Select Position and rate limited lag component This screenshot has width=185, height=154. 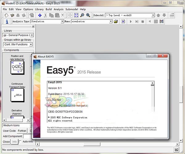tap(17, 67)
